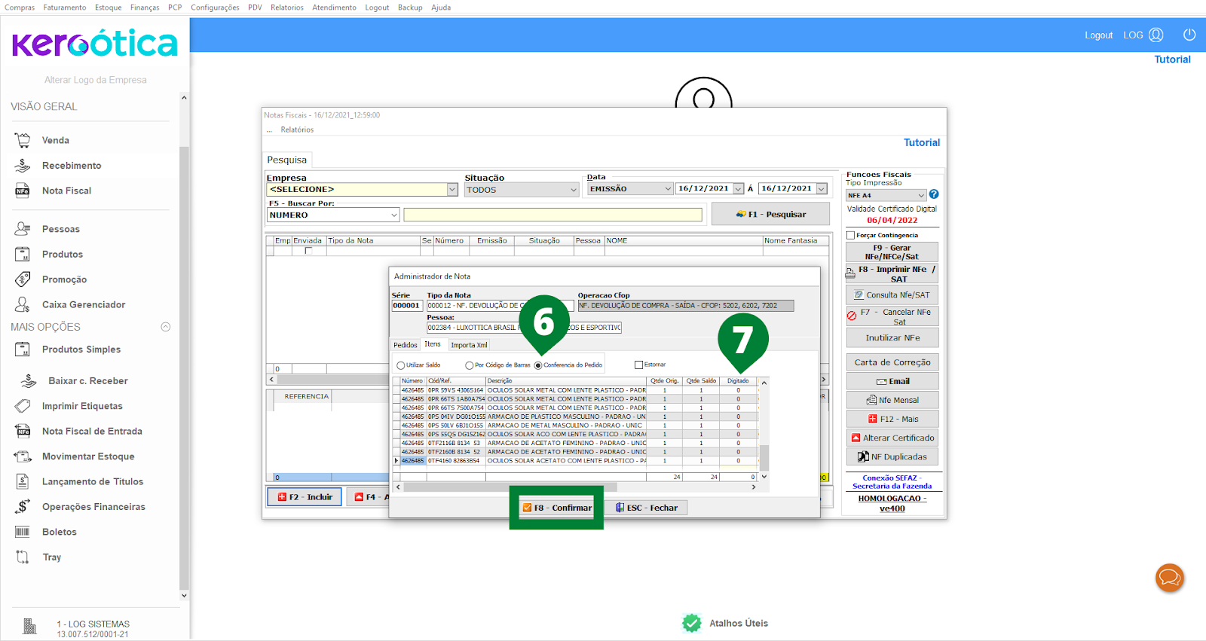
Task: Open Movimentar Estoque from its icon
Action: click(x=23, y=456)
